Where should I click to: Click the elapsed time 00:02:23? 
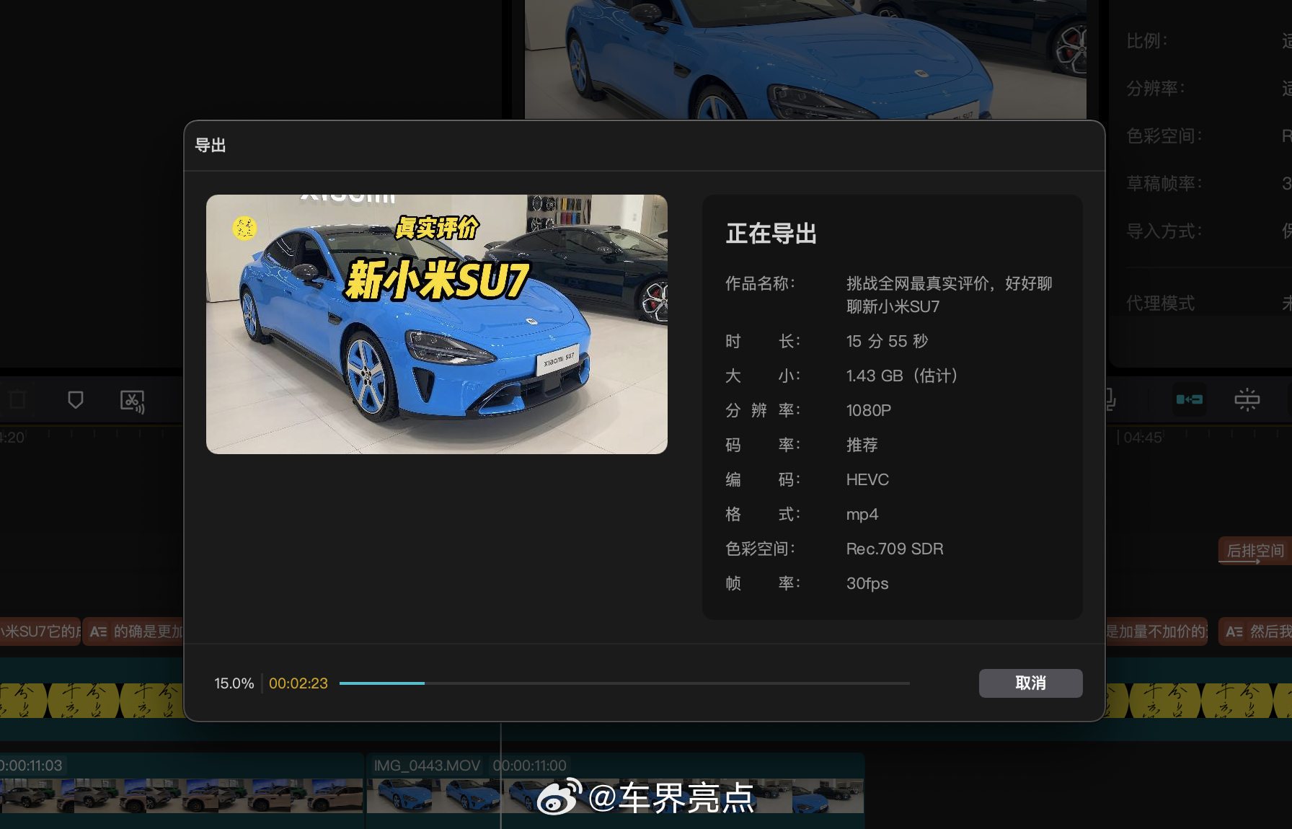tap(298, 683)
